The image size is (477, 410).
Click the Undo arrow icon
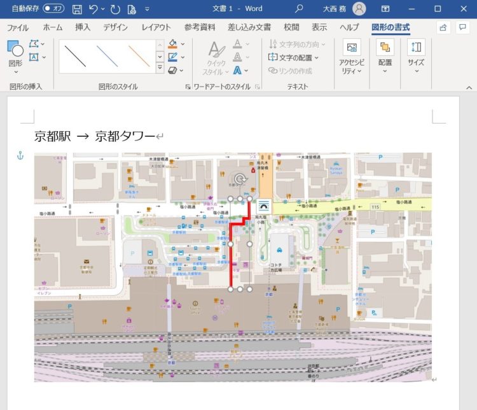[94, 9]
